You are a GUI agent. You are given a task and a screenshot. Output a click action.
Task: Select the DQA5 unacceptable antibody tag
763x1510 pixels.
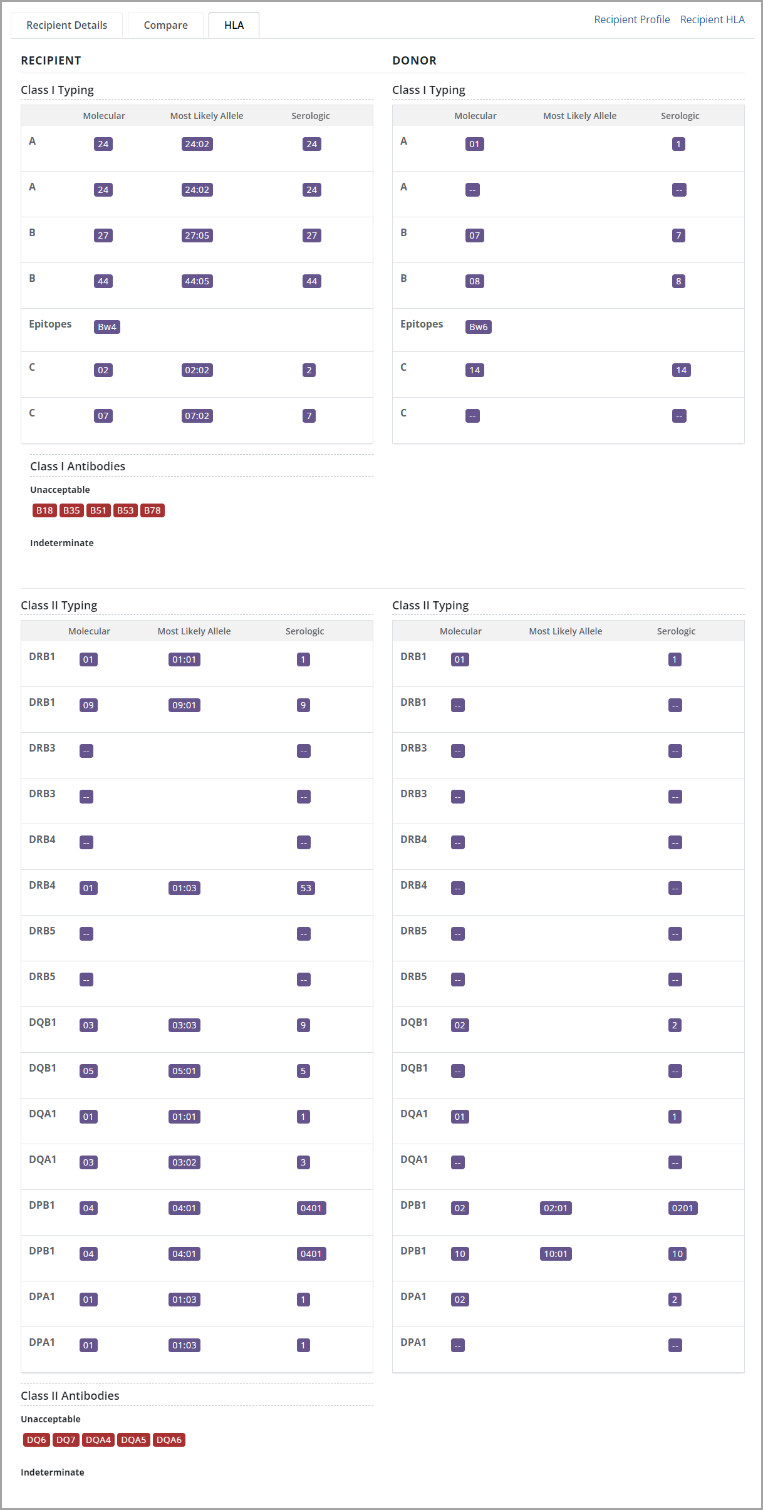[x=133, y=1440]
